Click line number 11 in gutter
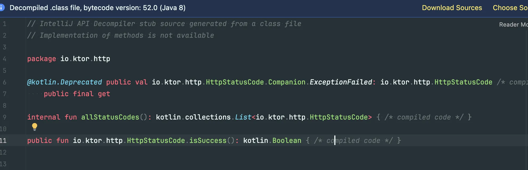This screenshot has width=528, height=170. 3,141
